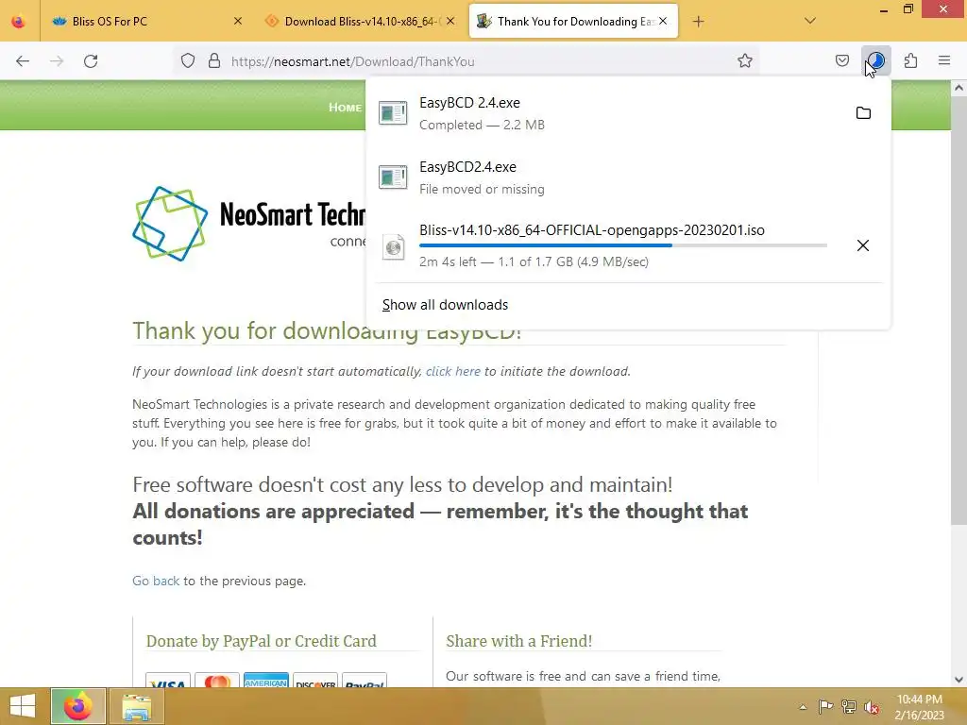Click the Bliss ISO download progress bar
This screenshot has height=725, width=967.
pos(623,245)
